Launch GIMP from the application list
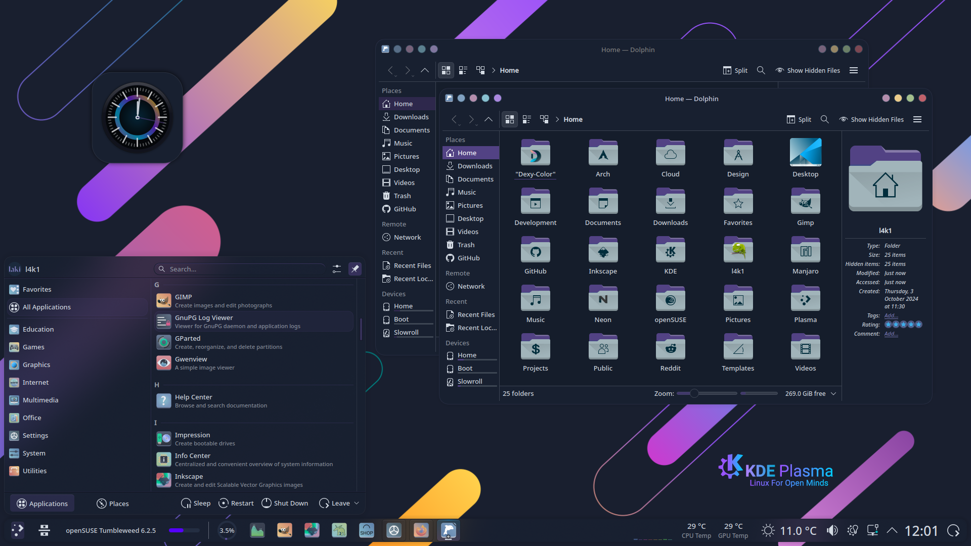Screen dimensions: 971x546 pyautogui.click(x=254, y=301)
